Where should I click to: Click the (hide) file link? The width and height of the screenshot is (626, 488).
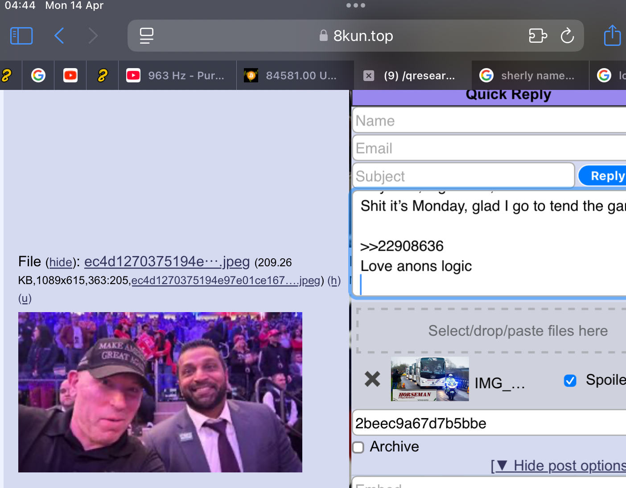[61, 262]
